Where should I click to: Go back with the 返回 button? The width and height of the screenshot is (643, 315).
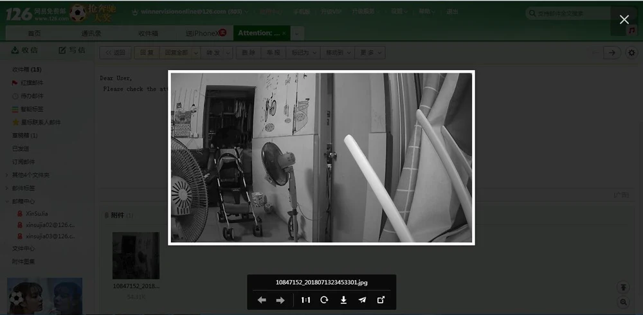tap(115, 53)
